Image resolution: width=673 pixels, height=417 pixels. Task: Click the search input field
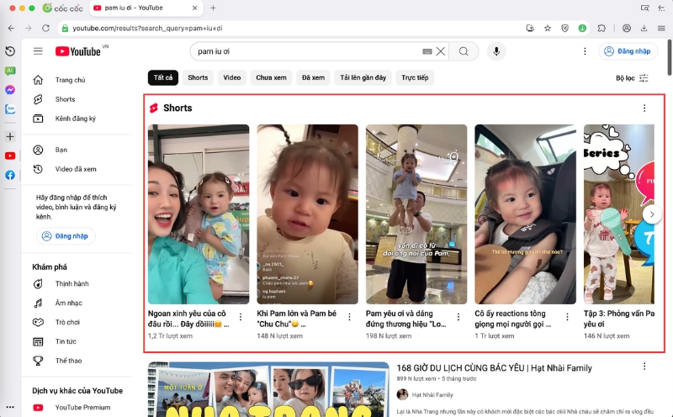[307, 51]
